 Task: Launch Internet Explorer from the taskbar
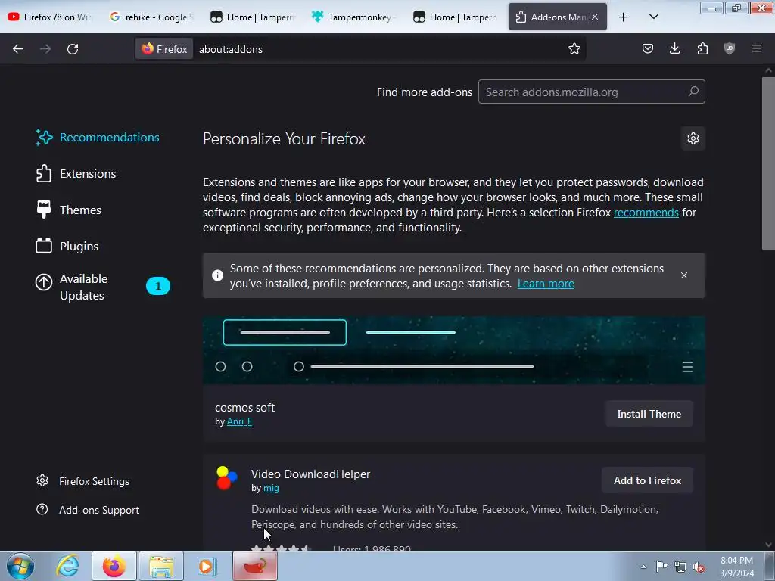pyautogui.click(x=67, y=566)
